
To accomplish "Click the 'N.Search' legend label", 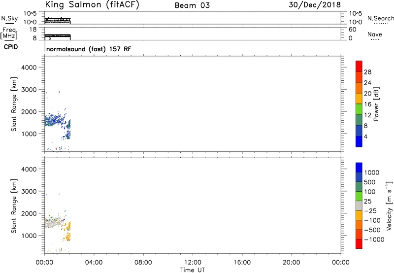I will 380,18.
